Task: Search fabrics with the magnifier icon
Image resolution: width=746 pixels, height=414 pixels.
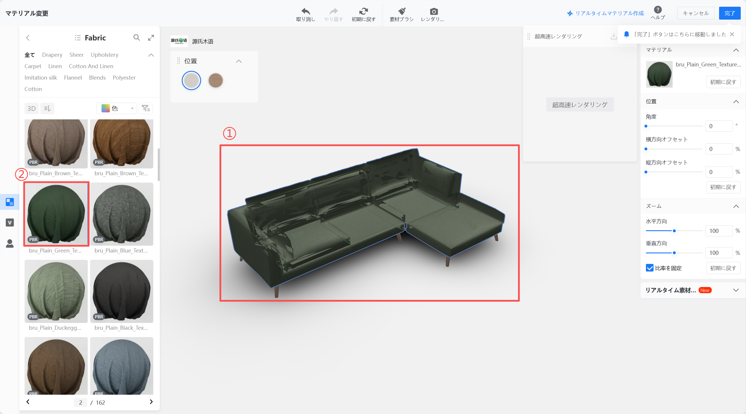Action: [x=136, y=37]
